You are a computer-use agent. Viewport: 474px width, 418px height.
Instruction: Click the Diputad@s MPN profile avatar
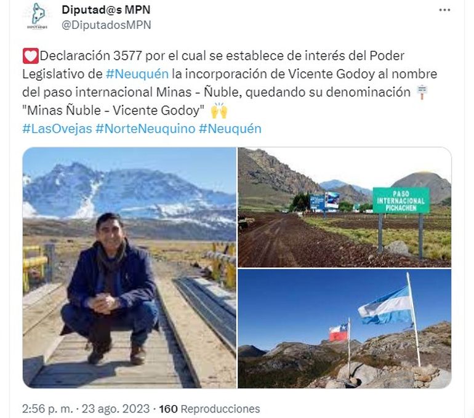[38, 17]
